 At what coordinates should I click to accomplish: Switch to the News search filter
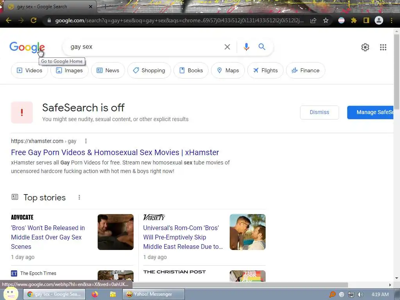[x=108, y=70]
